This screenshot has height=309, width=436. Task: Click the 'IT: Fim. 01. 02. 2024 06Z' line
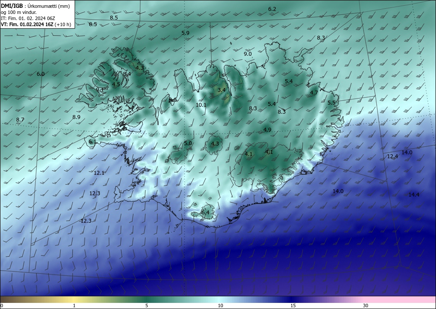[x=28, y=18]
